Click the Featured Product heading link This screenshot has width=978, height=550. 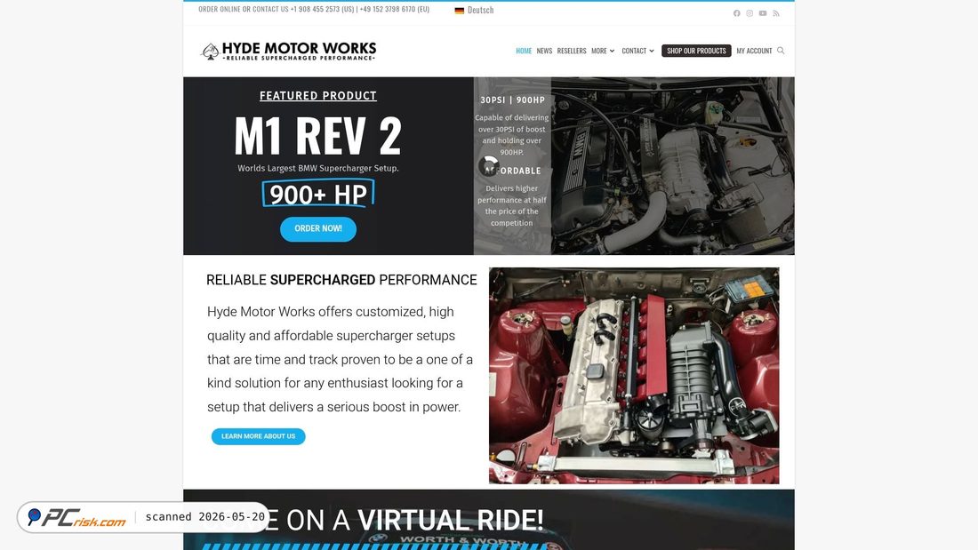point(318,95)
